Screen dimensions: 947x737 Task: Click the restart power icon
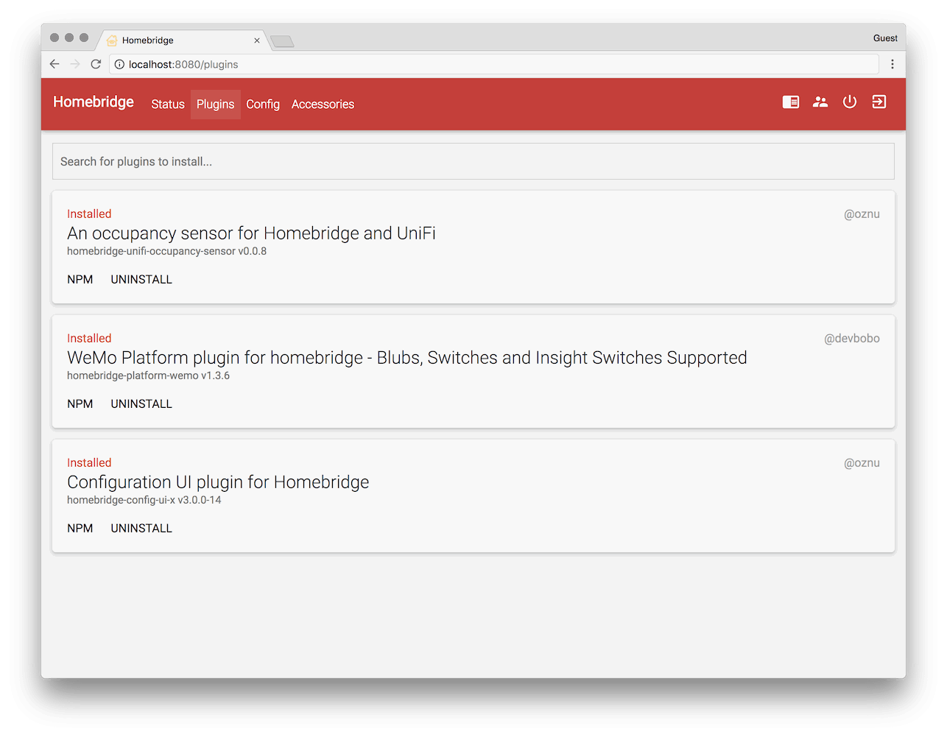(850, 102)
